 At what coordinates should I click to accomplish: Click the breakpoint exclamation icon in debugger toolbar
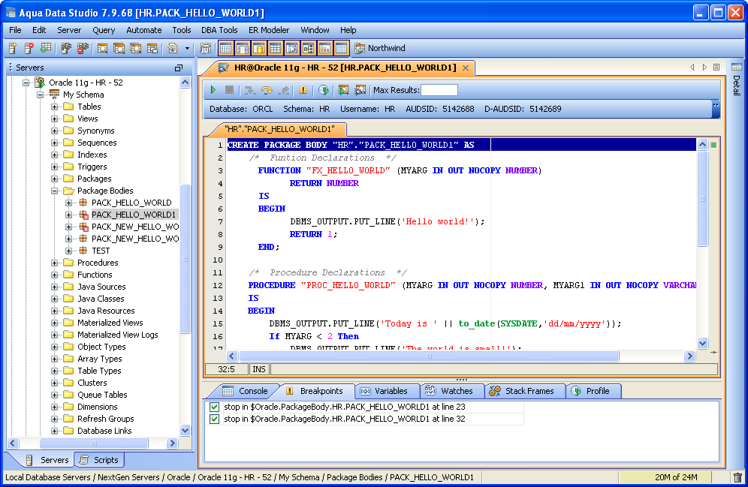pos(303,90)
